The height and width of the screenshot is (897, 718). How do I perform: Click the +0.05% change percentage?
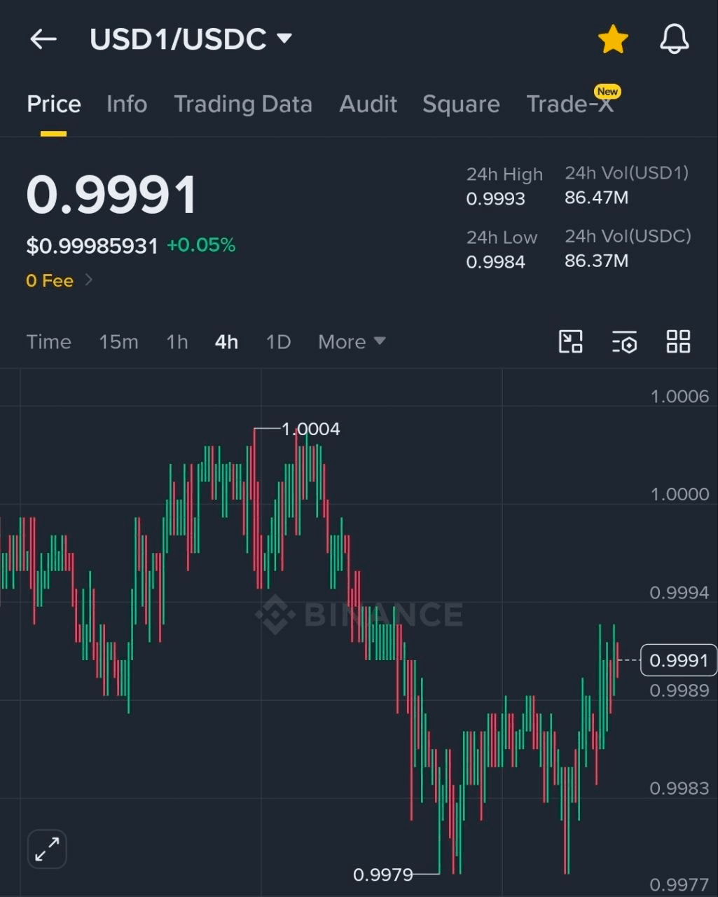(x=201, y=245)
